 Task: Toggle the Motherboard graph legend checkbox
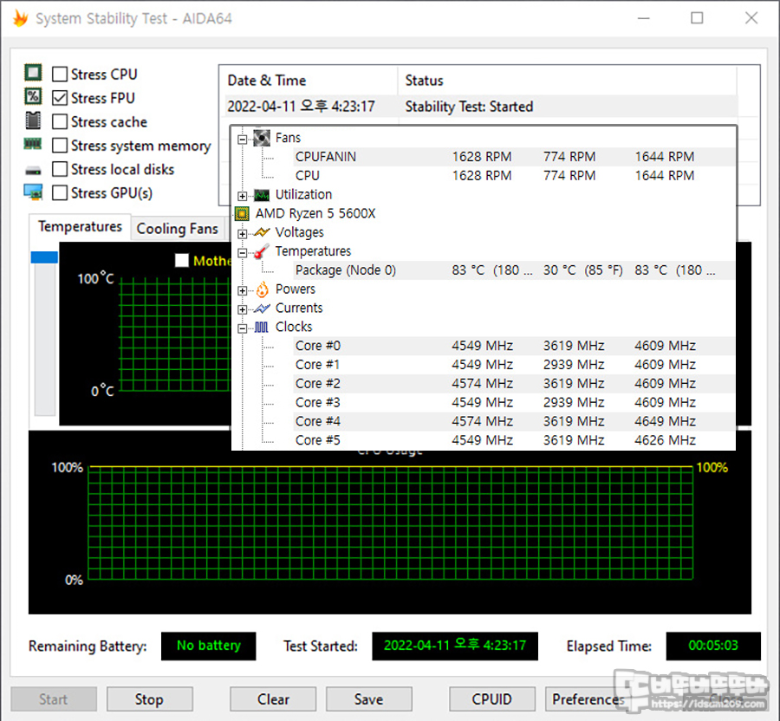(182, 260)
